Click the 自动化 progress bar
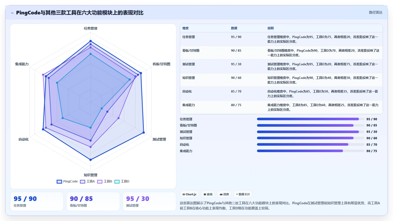The image size is (393, 221). (311, 144)
